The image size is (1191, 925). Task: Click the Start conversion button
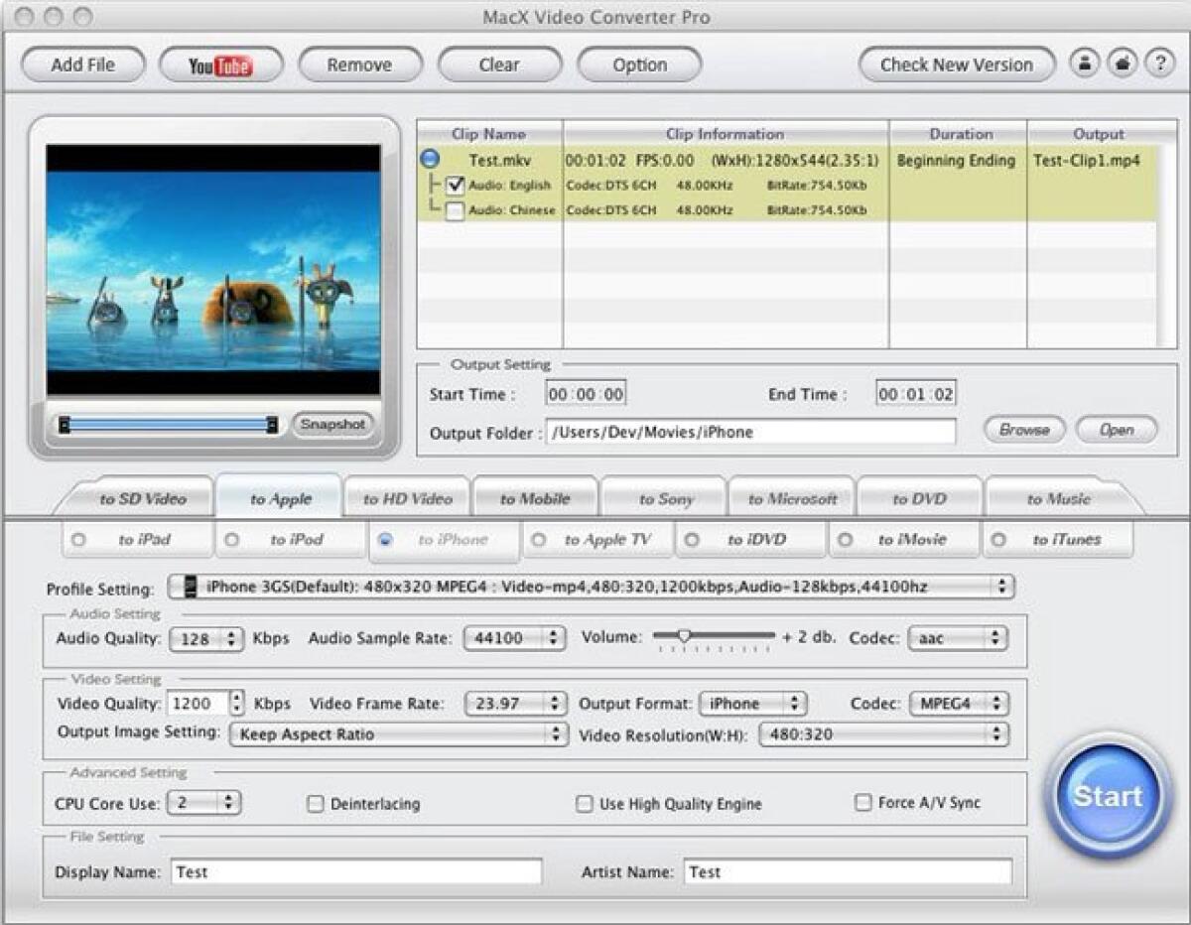pyautogui.click(x=1106, y=796)
